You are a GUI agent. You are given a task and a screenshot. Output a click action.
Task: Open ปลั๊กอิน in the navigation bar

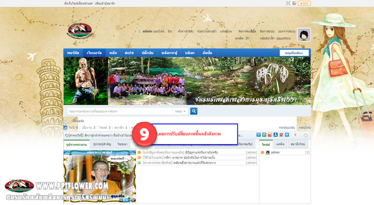pos(148,53)
